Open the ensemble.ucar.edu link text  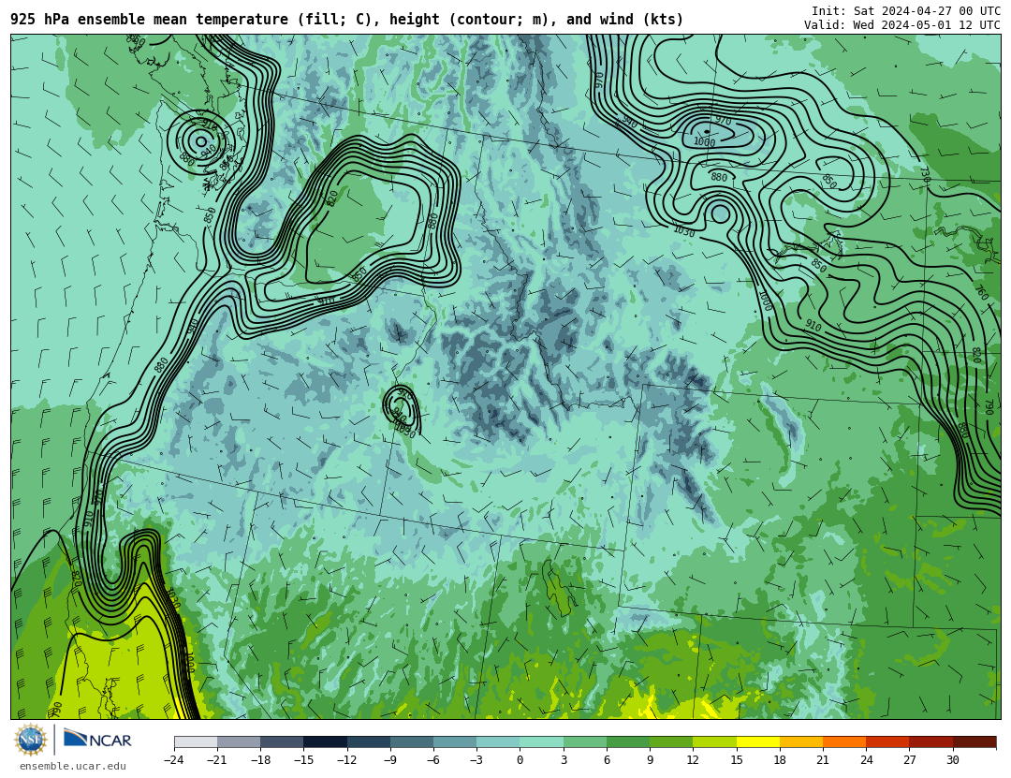click(x=73, y=766)
